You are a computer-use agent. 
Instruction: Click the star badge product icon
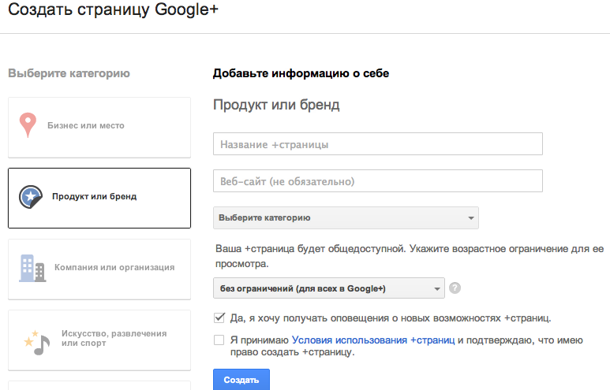(x=30, y=197)
